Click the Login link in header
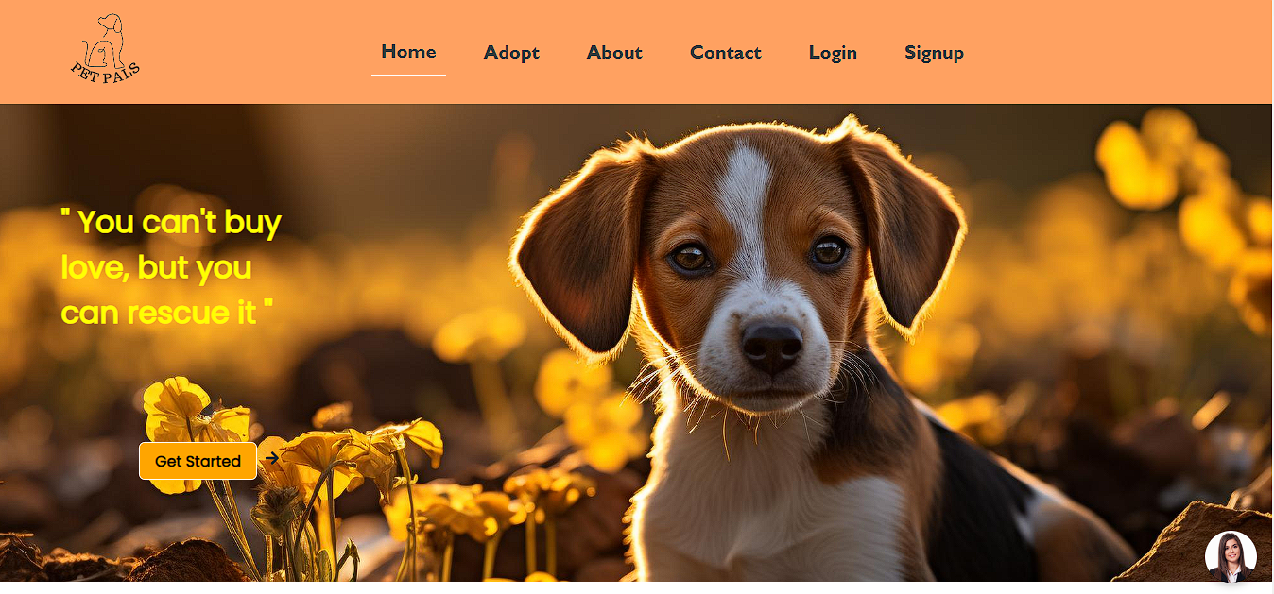The height and width of the screenshot is (594, 1274). (x=833, y=53)
